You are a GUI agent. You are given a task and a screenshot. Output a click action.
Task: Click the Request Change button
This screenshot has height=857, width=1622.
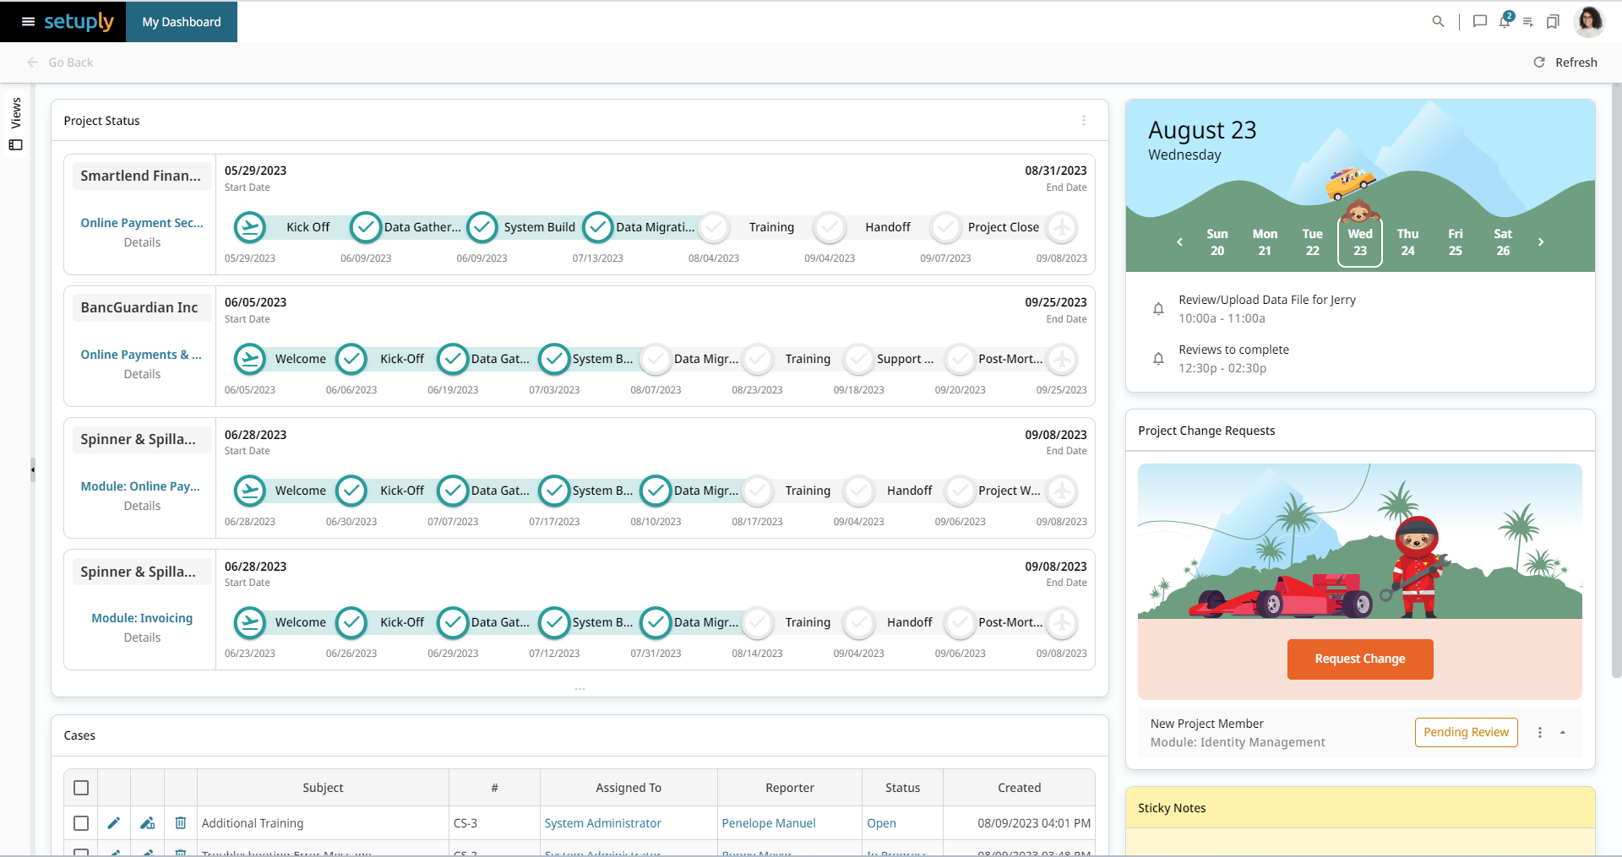click(x=1360, y=659)
